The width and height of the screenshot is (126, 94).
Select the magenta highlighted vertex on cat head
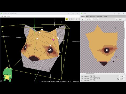pyautogui.click(x=53, y=40)
